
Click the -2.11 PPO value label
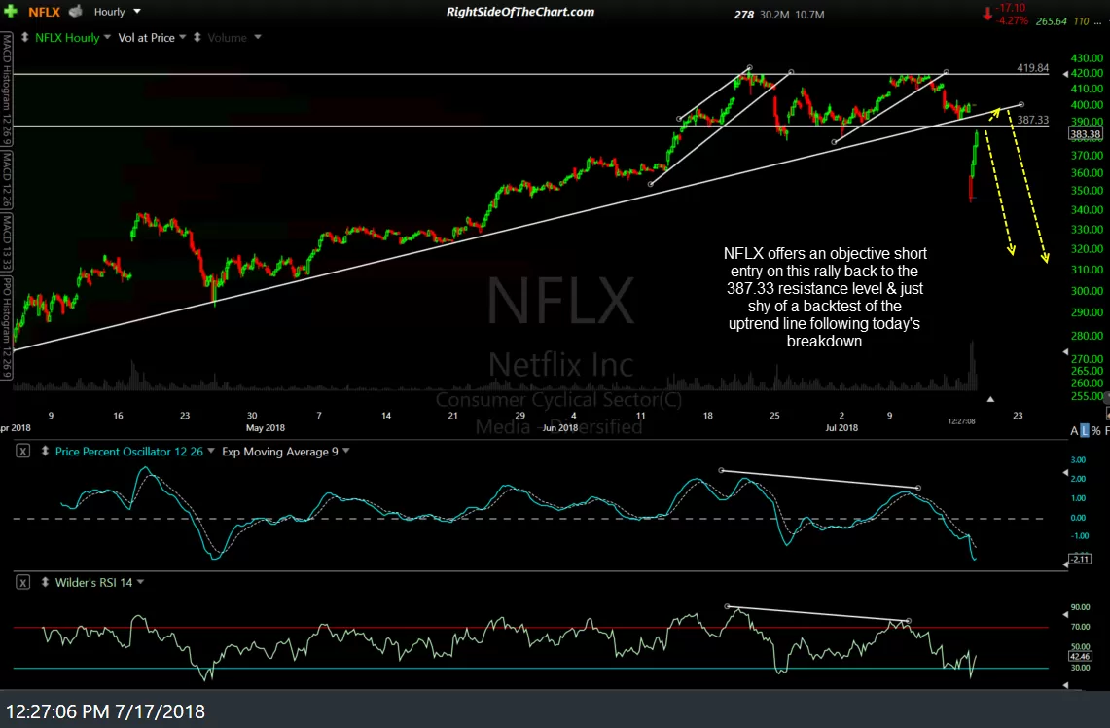[1080, 559]
